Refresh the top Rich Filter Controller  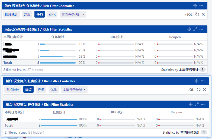click(197, 14)
